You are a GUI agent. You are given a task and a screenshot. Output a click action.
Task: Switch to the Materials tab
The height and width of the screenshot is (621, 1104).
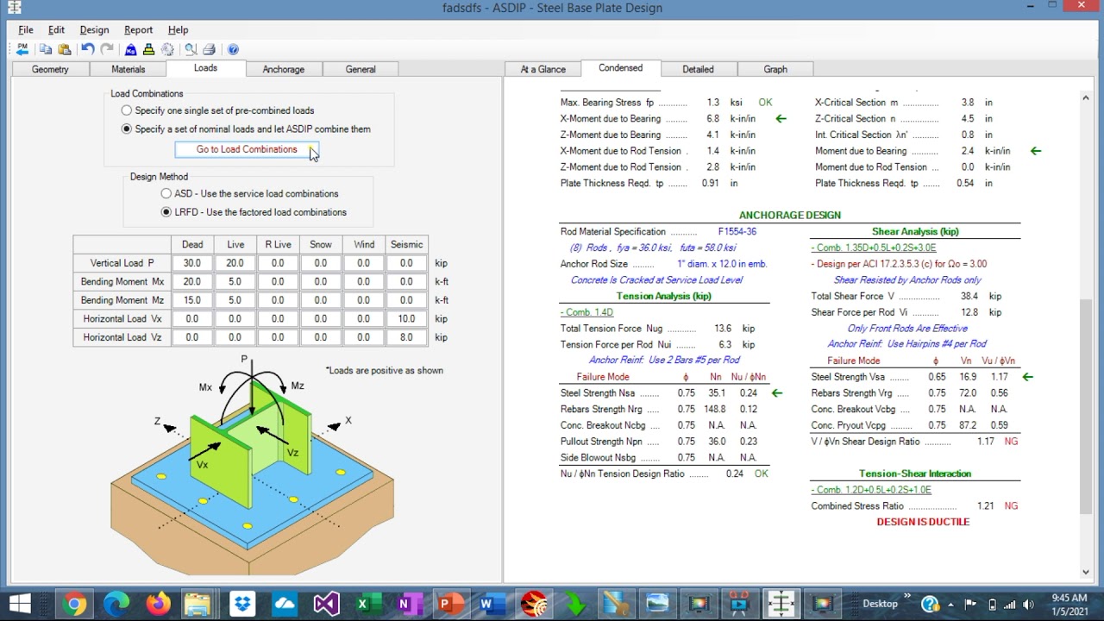(129, 69)
